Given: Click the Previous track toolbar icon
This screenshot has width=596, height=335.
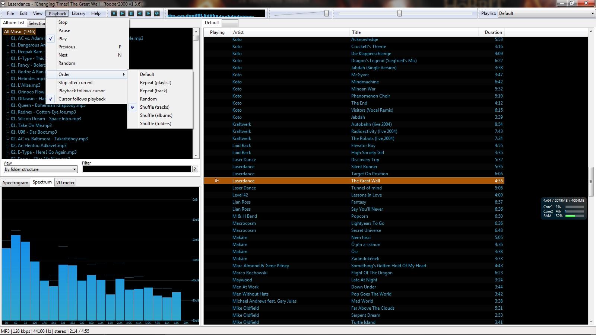Looking at the screenshot, I should click(x=140, y=13).
